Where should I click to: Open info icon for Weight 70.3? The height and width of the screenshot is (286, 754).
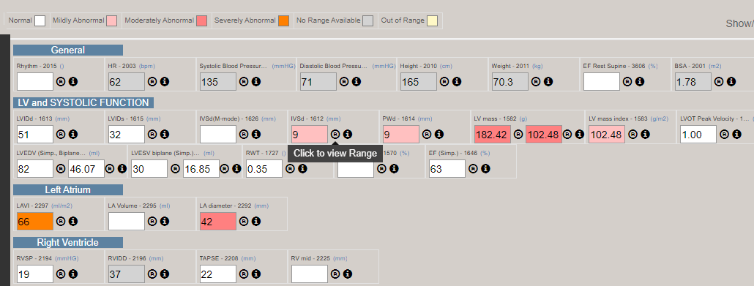coord(548,82)
